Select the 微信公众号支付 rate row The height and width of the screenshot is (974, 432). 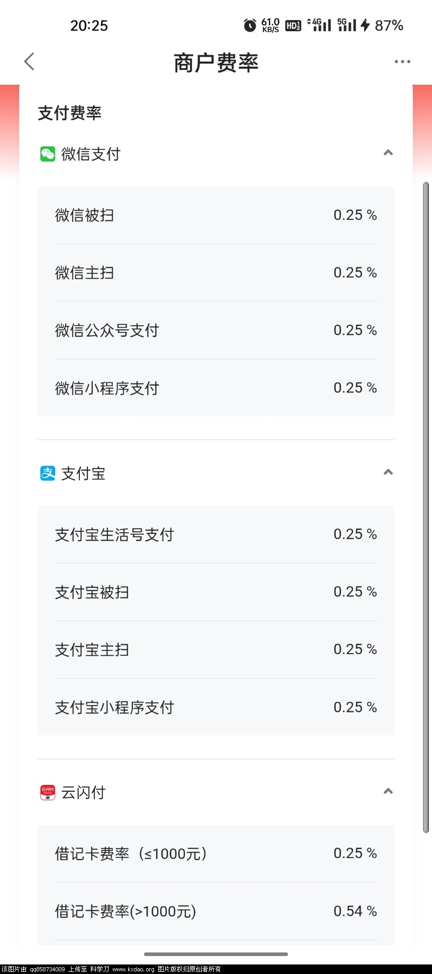tap(216, 330)
